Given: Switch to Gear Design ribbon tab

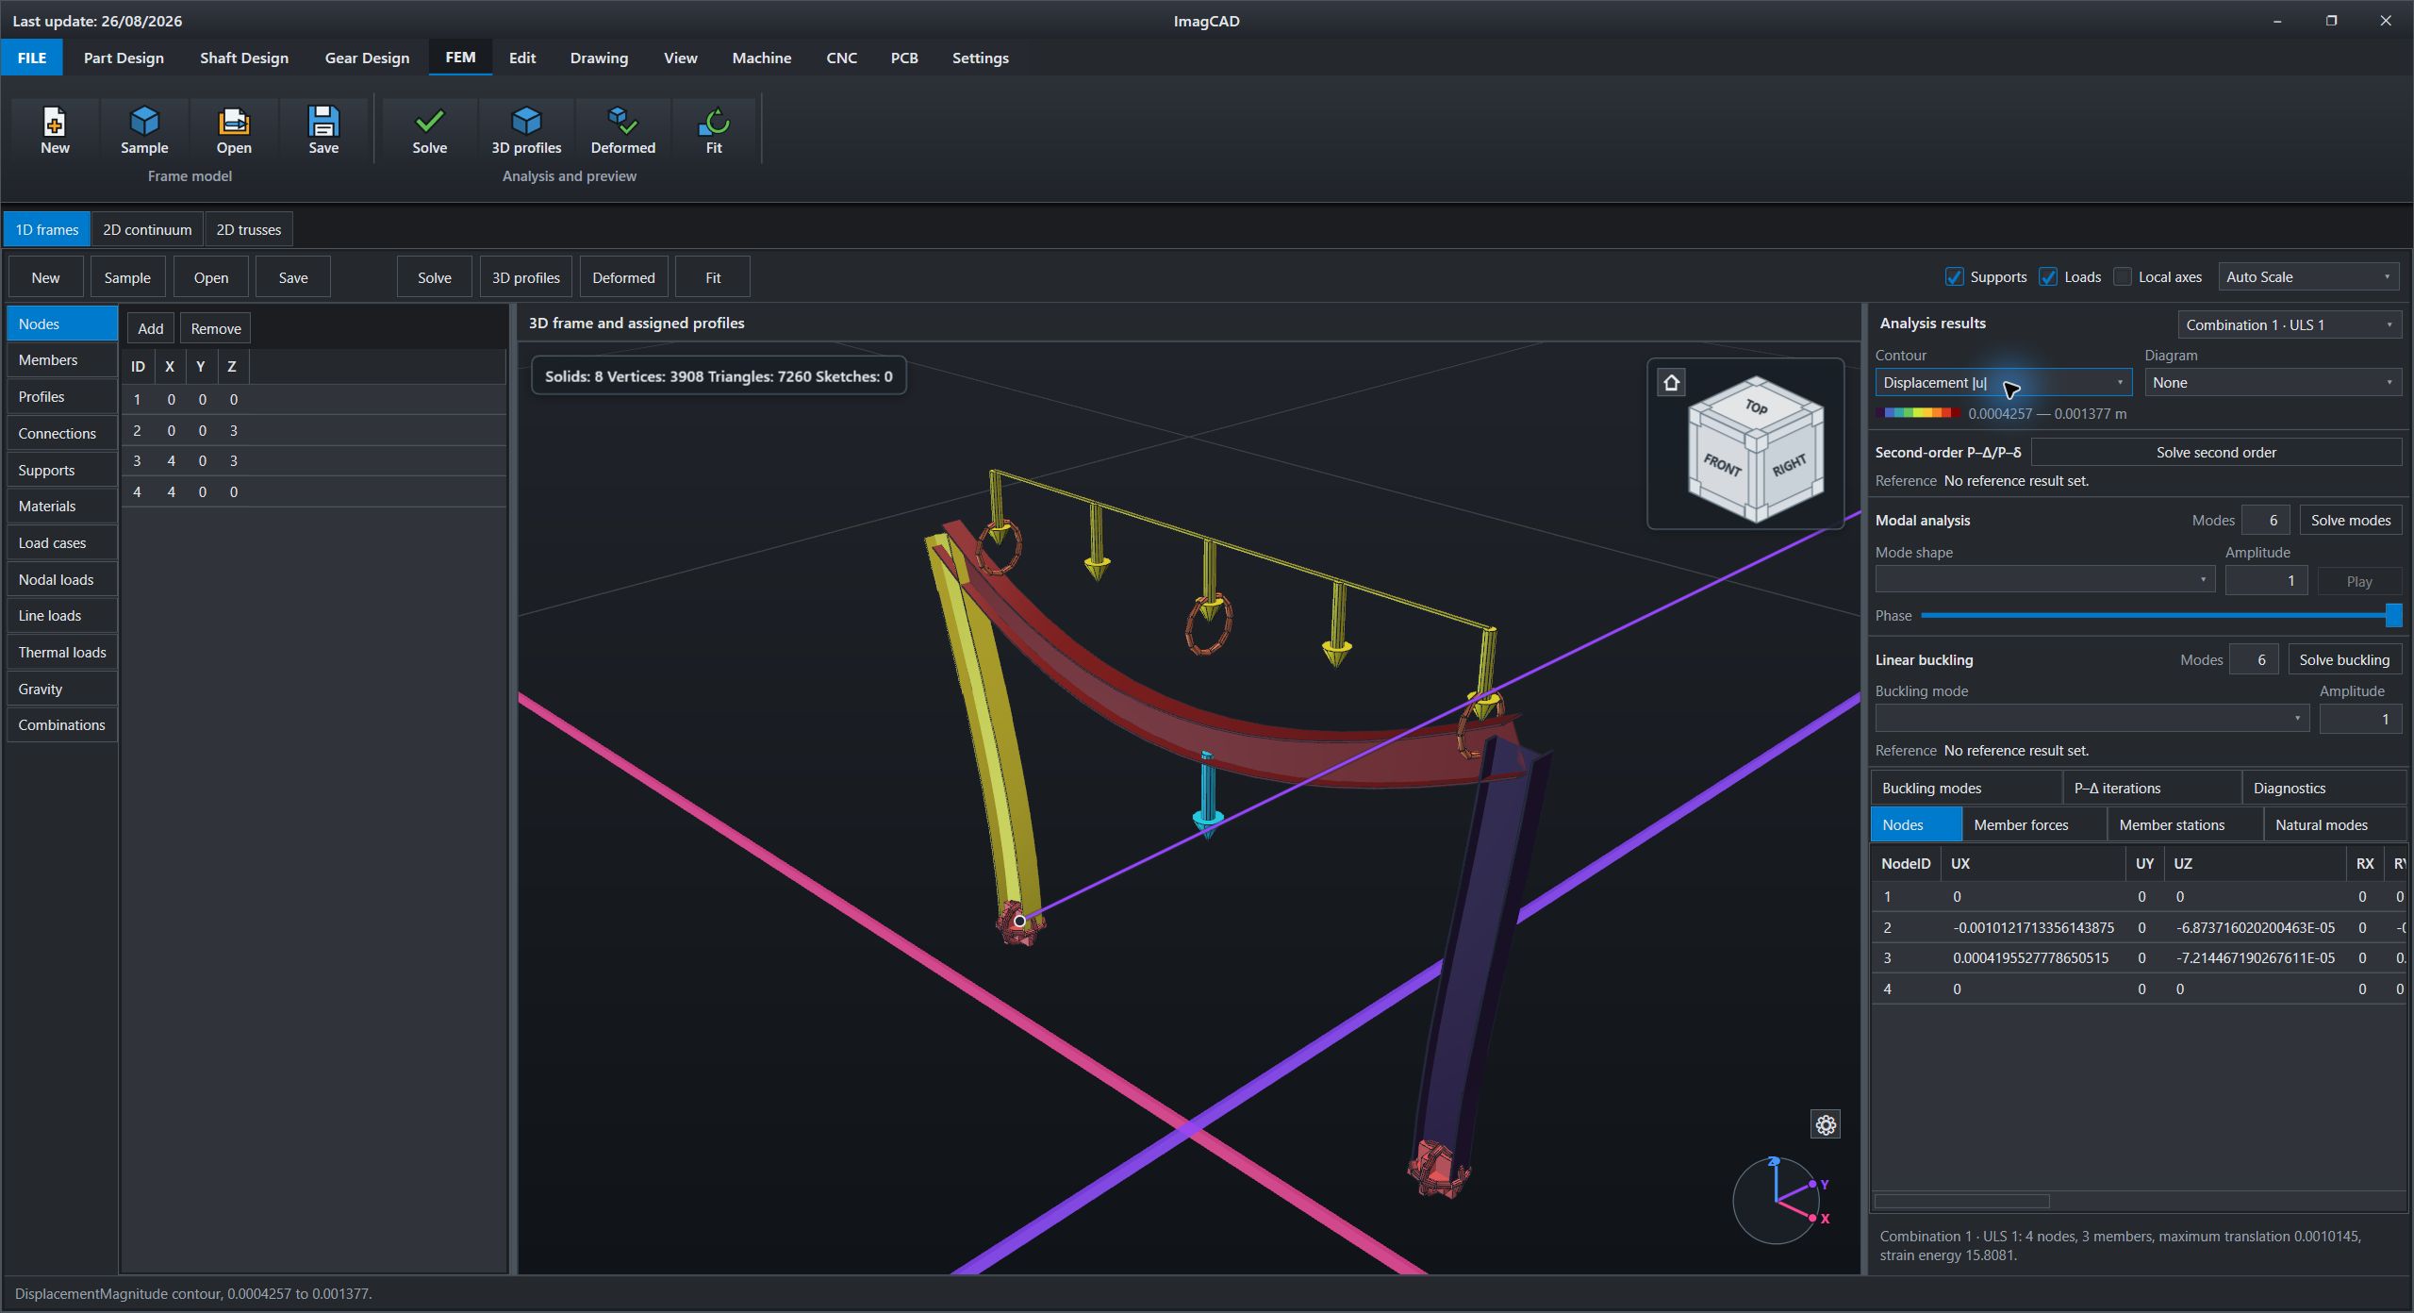Looking at the screenshot, I should pos(367,58).
